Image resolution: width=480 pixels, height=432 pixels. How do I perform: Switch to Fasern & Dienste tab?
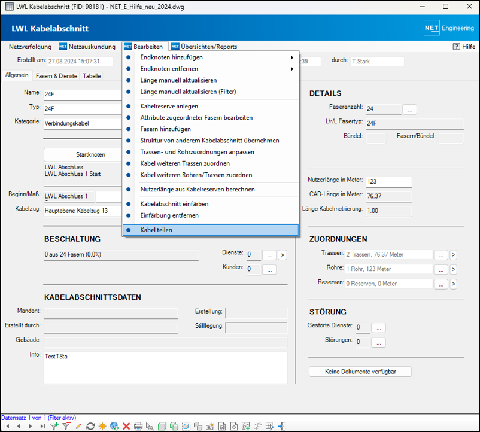pos(56,76)
